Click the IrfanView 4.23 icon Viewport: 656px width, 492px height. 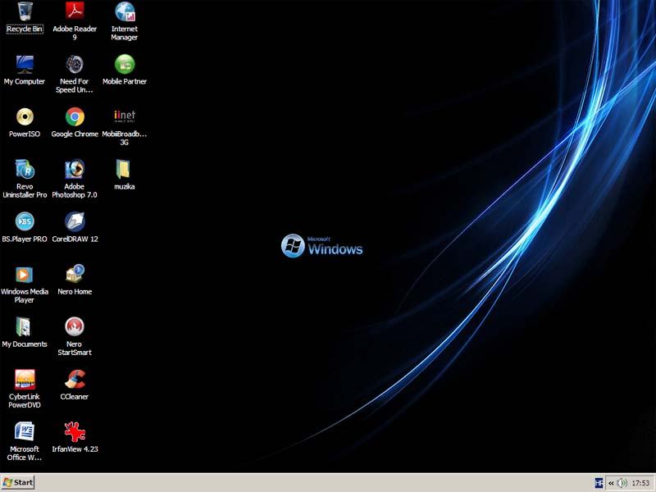point(75,432)
